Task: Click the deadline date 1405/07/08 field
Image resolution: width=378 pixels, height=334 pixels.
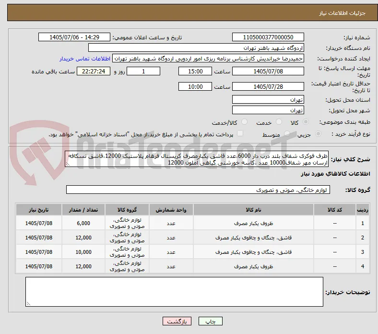Action: pos(268,71)
